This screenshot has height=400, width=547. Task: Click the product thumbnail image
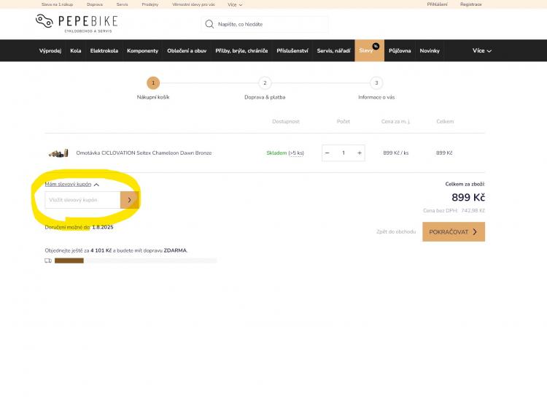(x=58, y=153)
